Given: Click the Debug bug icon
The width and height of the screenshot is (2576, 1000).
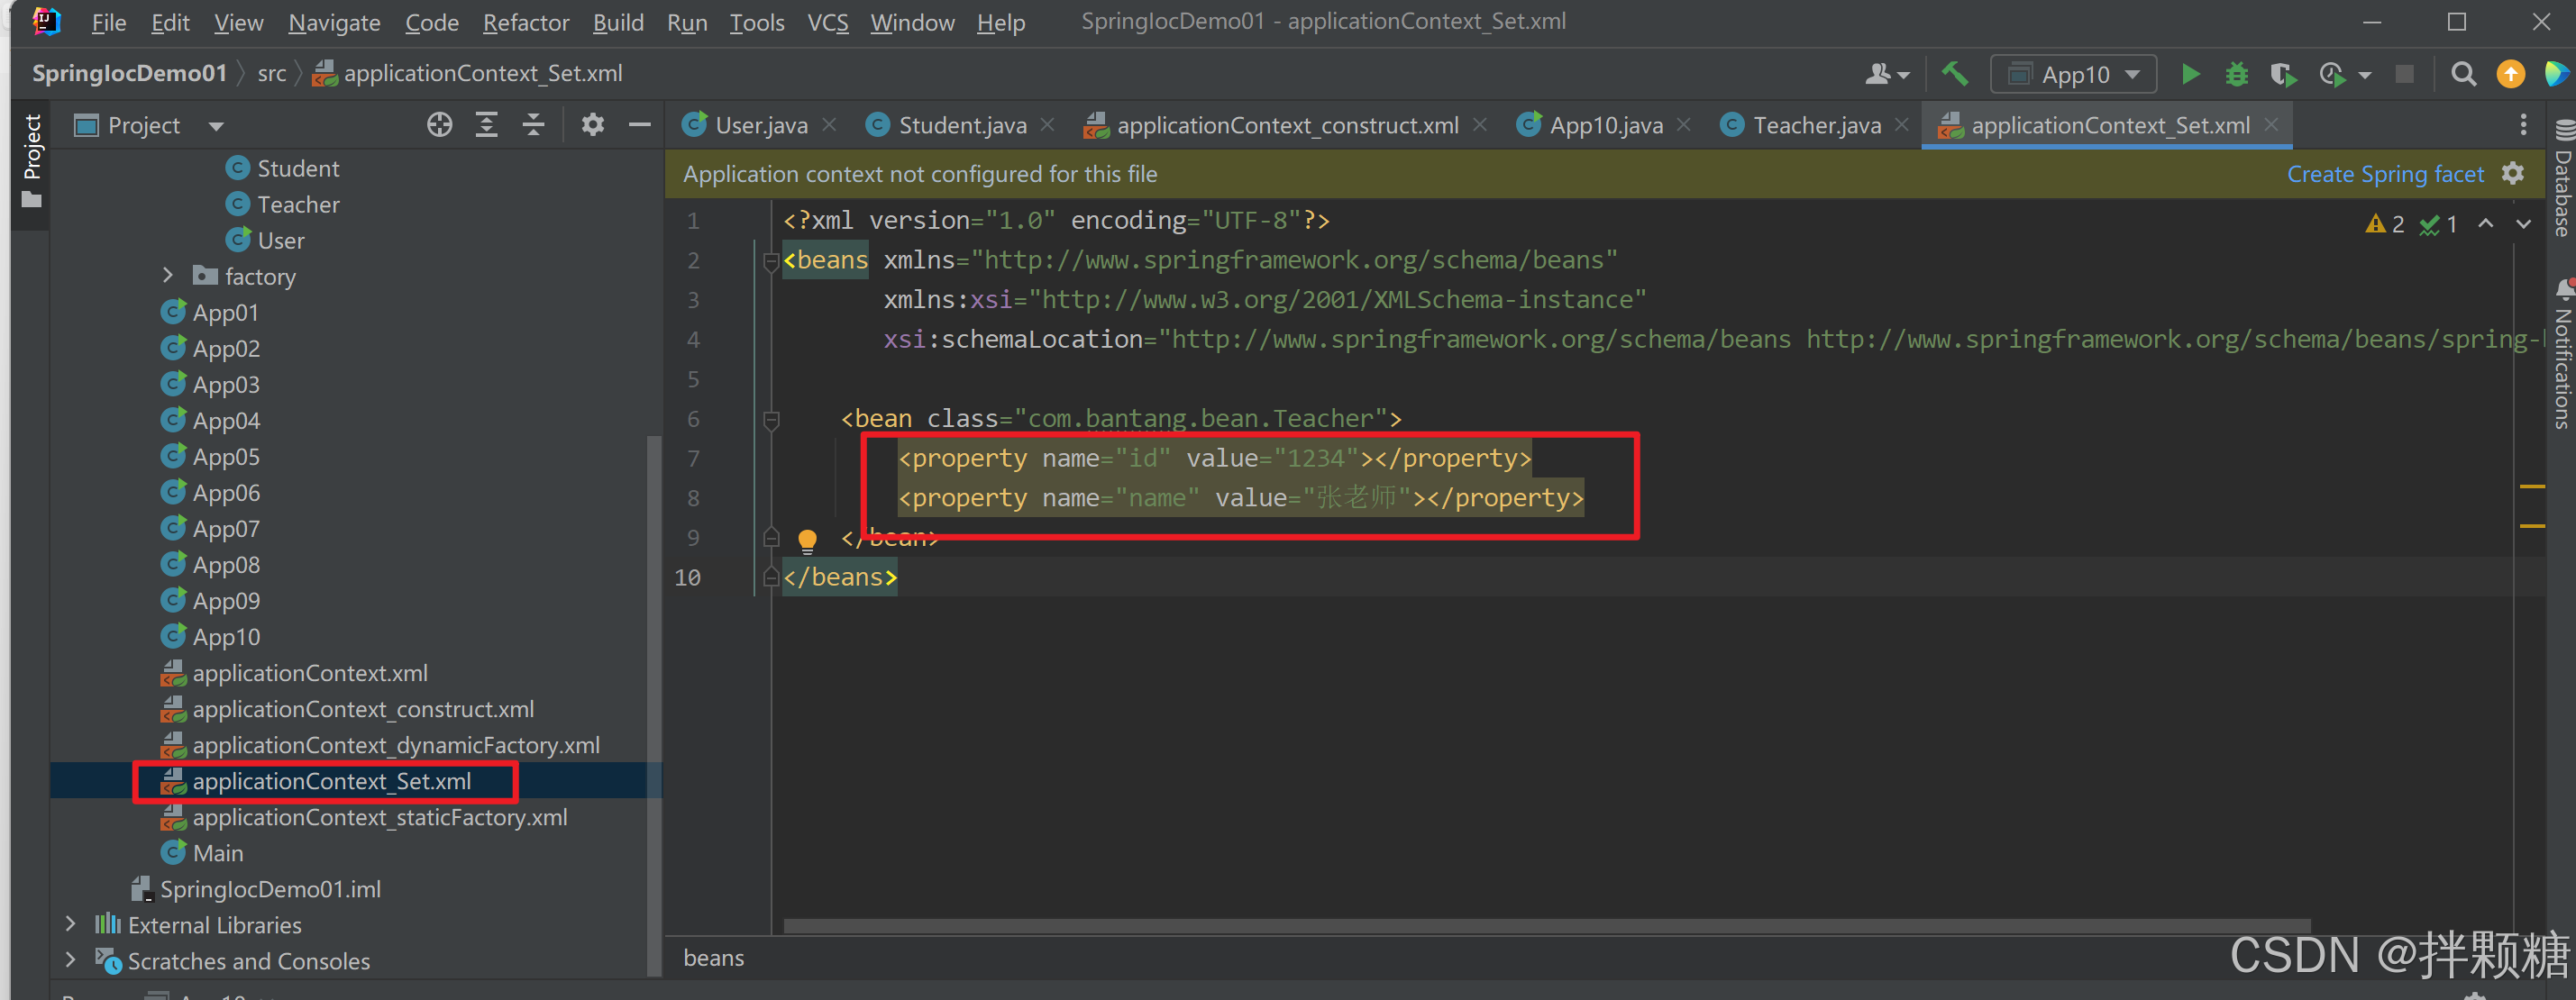Looking at the screenshot, I should click(2237, 75).
